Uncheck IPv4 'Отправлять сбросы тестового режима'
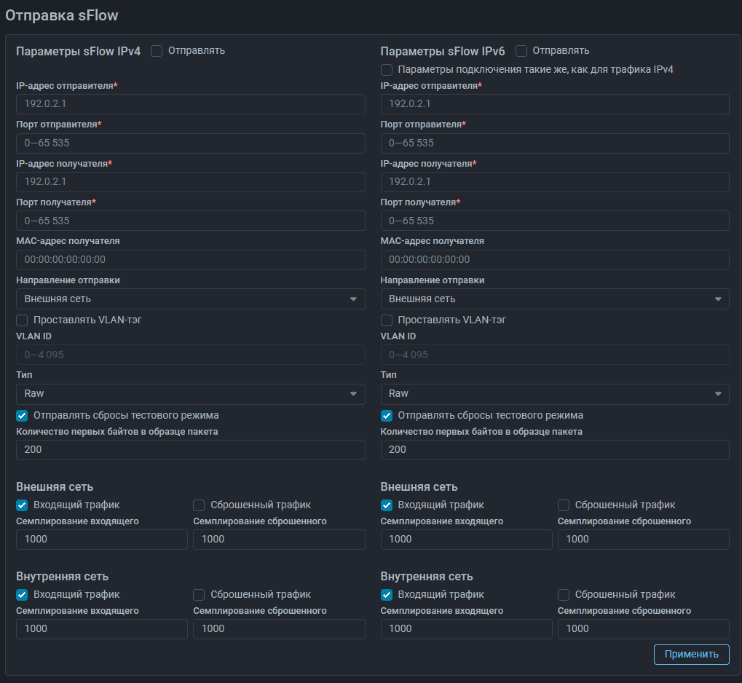742x683 pixels. (22, 416)
